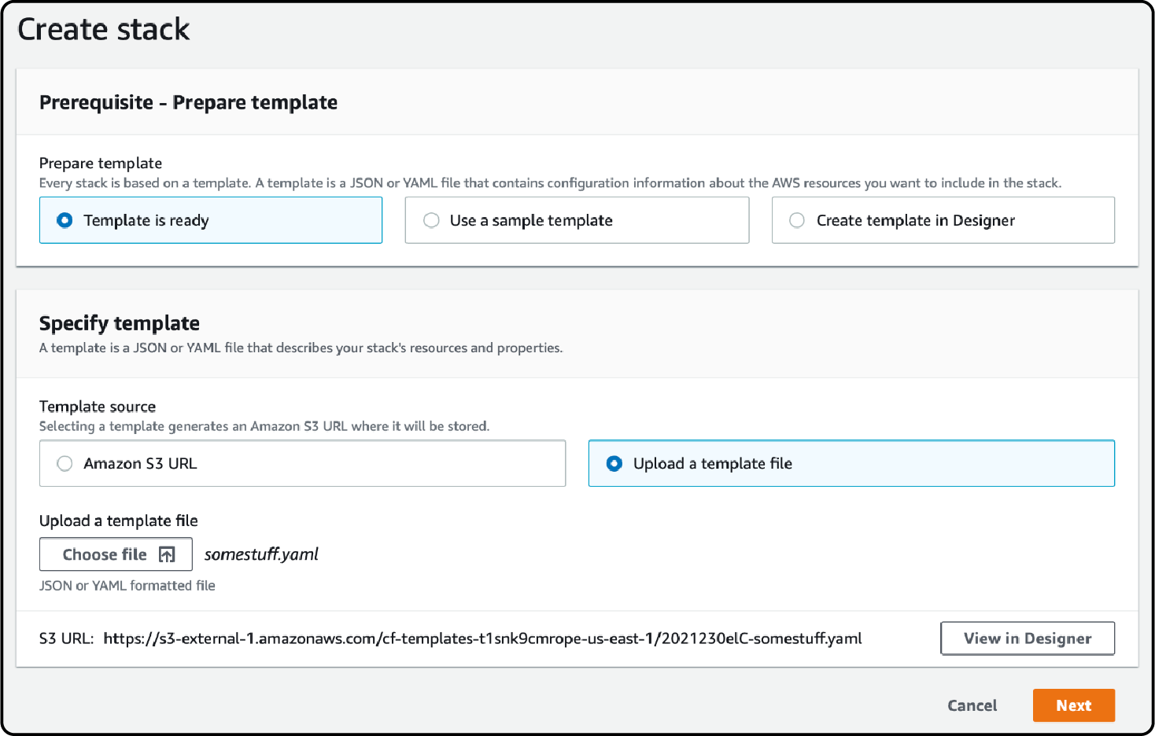Viewport: 1155px width, 736px height.
Task: Click the Template source label
Action: pyautogui.click(x=98, y=407)
